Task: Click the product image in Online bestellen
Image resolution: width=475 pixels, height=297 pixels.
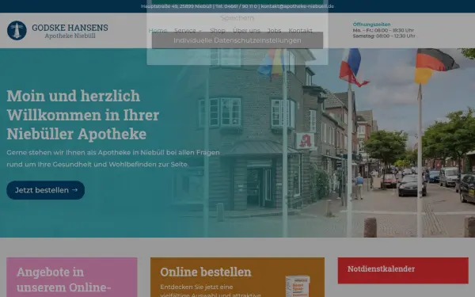Action: 298,286
